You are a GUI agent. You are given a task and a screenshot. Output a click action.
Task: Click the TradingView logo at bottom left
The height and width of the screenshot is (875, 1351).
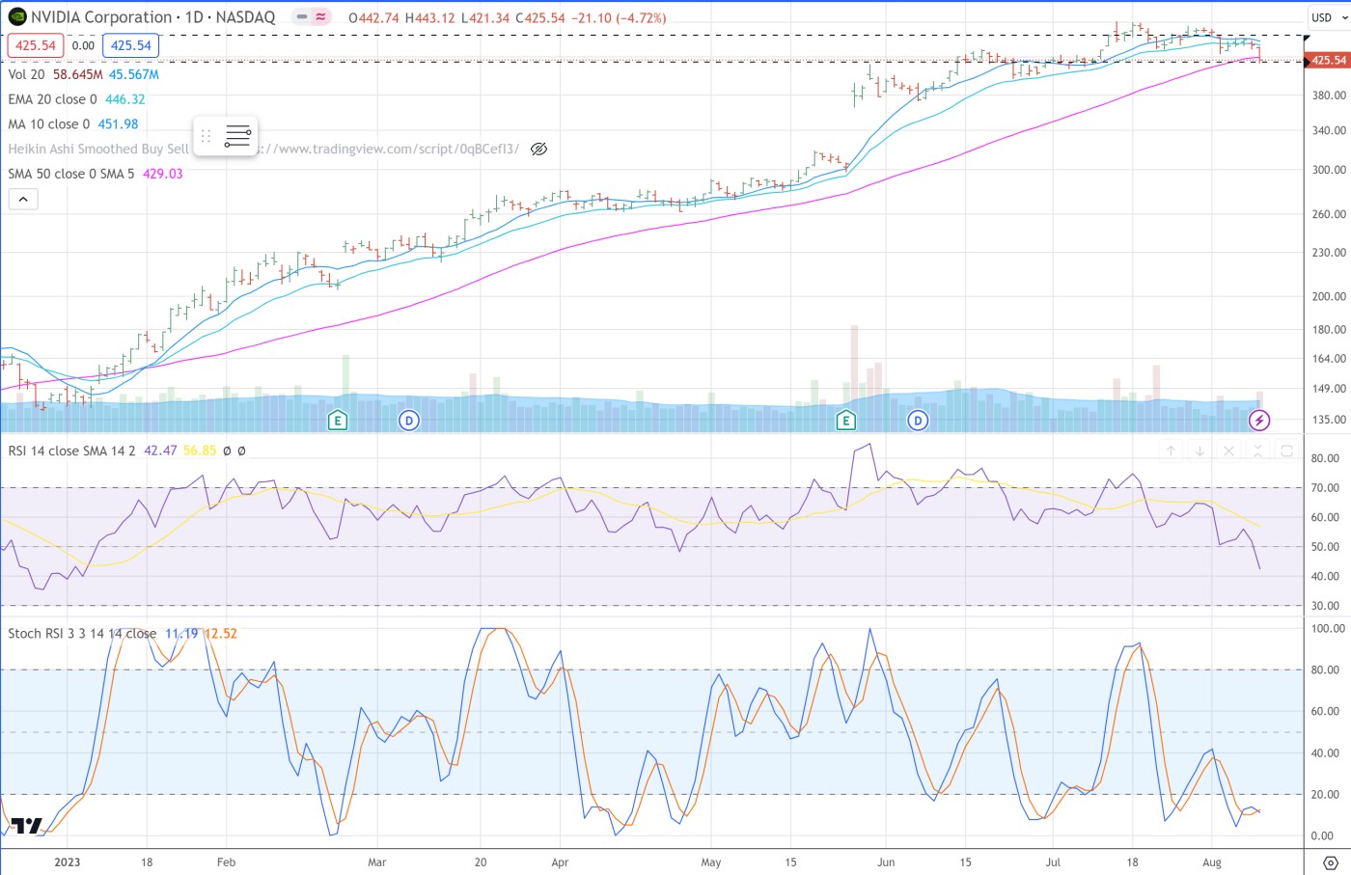27,826
